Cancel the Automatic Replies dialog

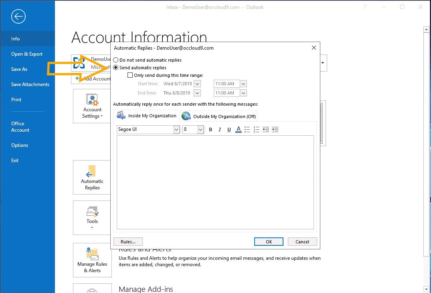tap(302, 242)
